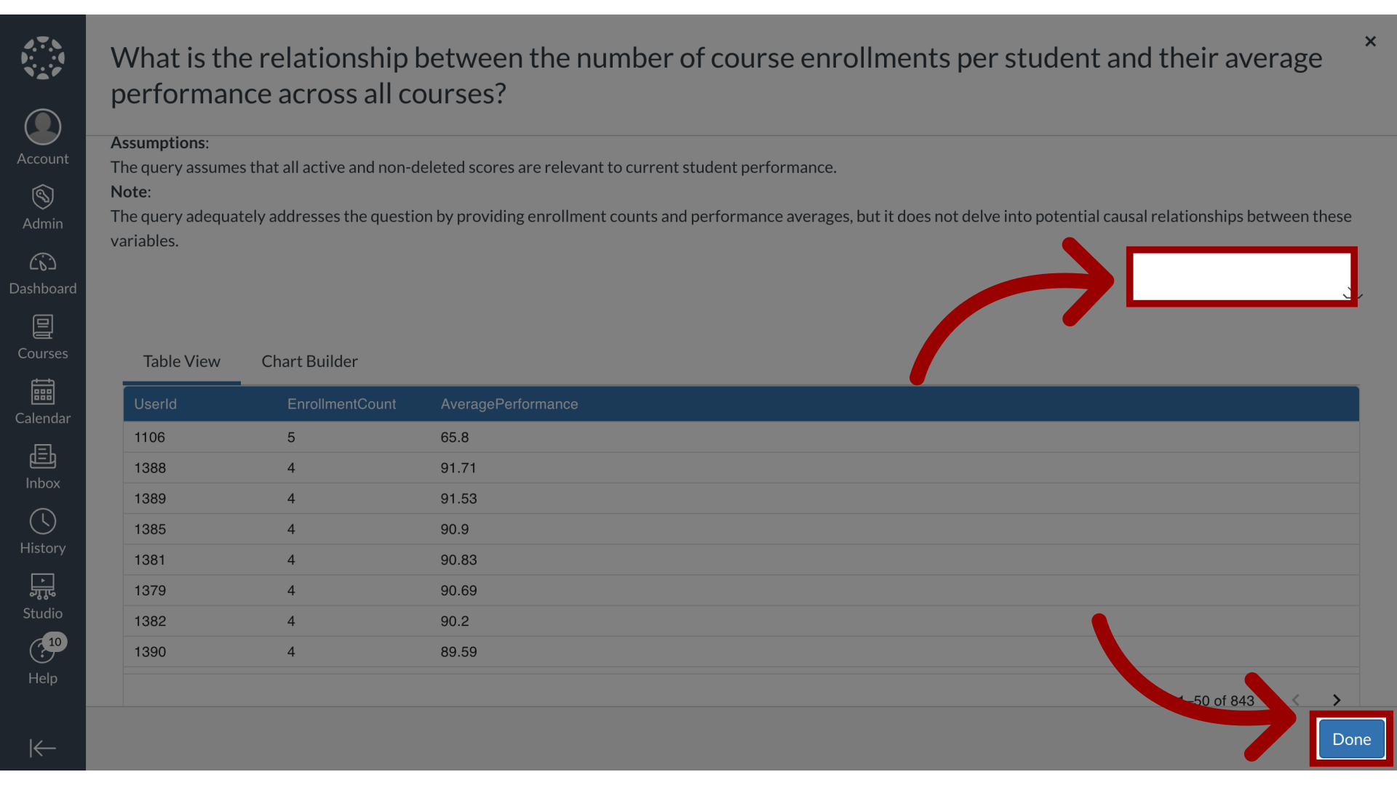1397x785 pixels.
Task: Navigate to Dashboard
Action: click(42, 273)
